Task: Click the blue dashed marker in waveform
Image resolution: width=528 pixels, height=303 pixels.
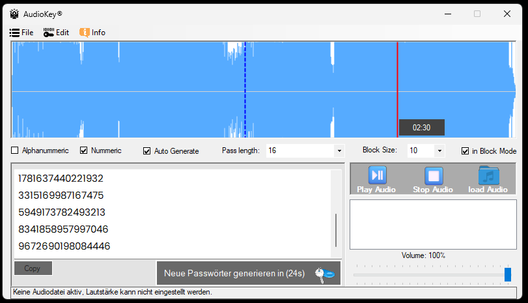Action: 245,89
